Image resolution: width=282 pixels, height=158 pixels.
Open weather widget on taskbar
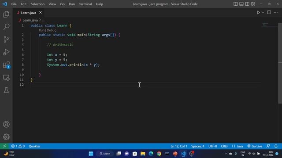coord(9,154)
